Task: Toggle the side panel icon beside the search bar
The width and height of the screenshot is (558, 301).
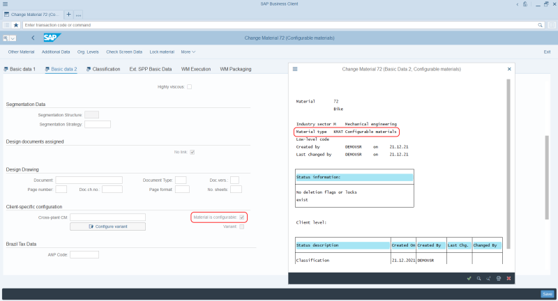Action: 552,25
